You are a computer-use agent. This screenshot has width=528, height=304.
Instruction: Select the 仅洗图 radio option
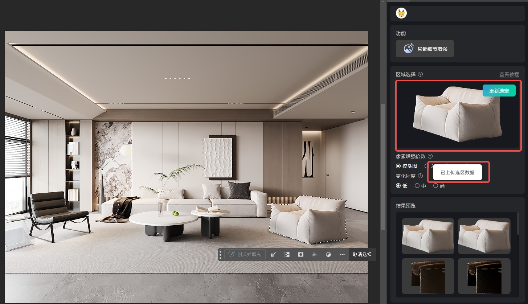[407, 166]
